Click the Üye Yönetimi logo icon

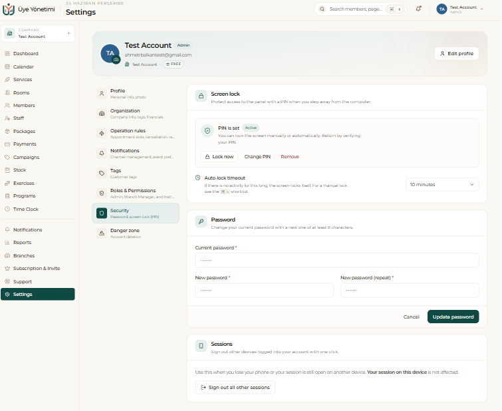[9, 9]
